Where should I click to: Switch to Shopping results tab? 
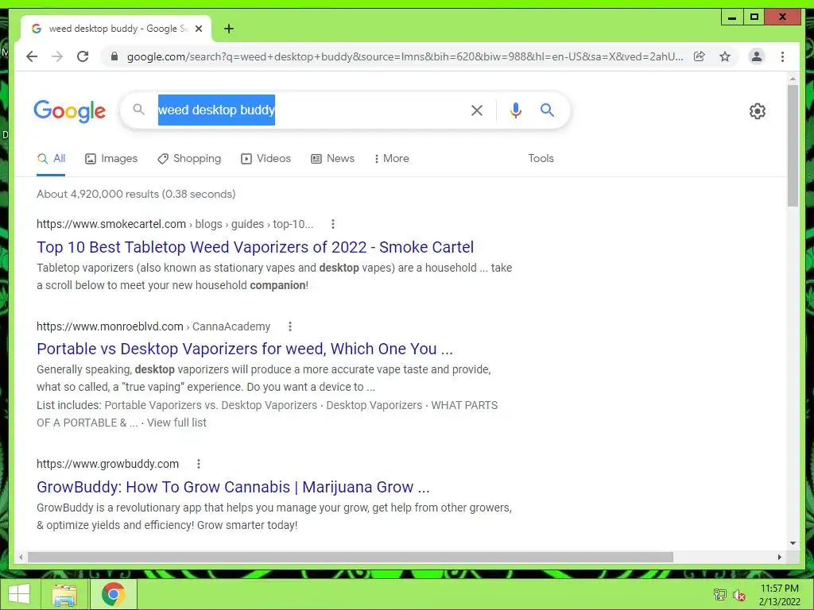coord(189,158)
